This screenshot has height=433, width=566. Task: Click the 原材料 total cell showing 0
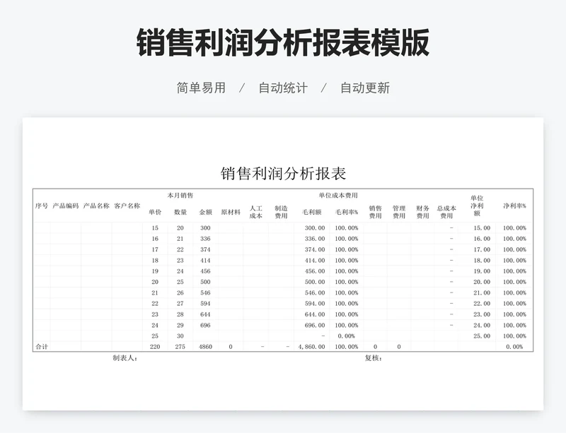(x=231, y=347)
